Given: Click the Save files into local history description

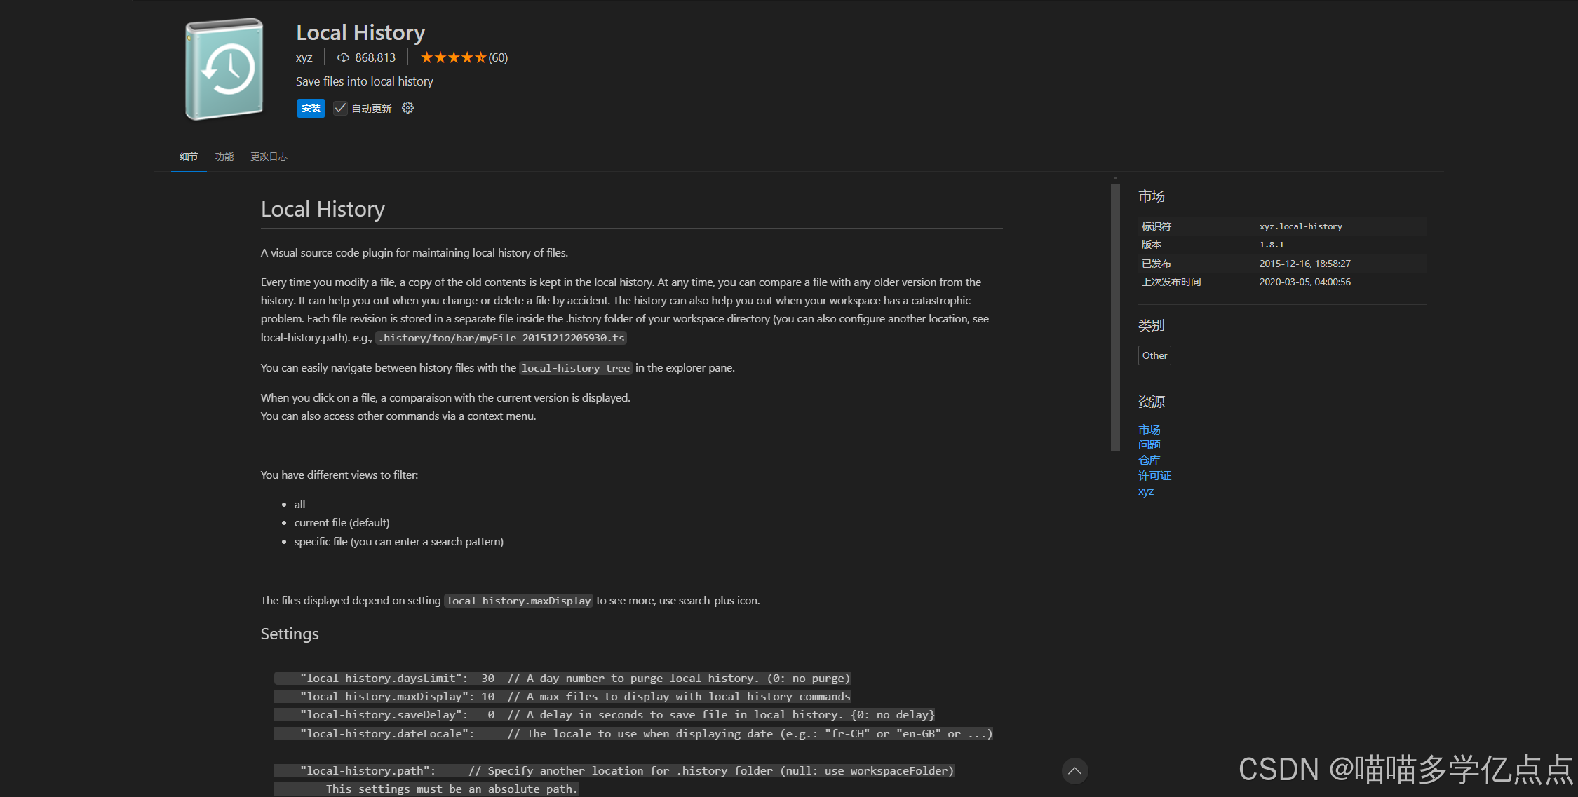Looking at the screenshot, I should [x=364, y=81].
